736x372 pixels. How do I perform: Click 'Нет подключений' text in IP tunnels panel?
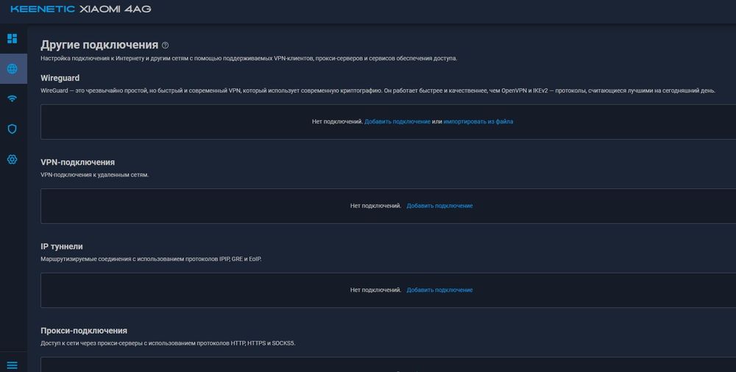(x=375, y=290)
